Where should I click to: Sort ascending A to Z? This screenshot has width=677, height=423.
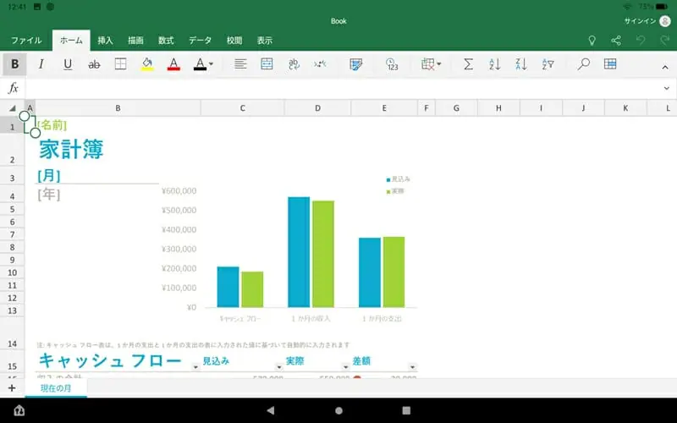pos(495,64)
